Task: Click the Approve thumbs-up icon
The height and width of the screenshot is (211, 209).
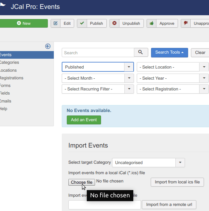Action: [x=151, y=23]
